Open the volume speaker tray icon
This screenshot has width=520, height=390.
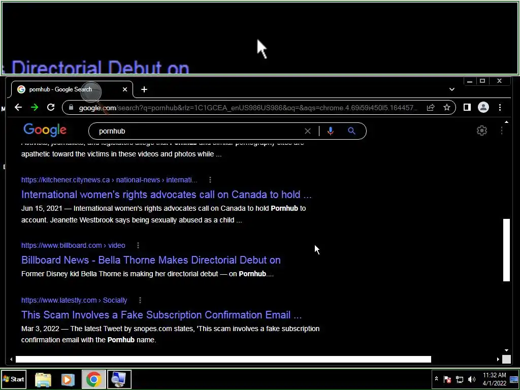471,379
